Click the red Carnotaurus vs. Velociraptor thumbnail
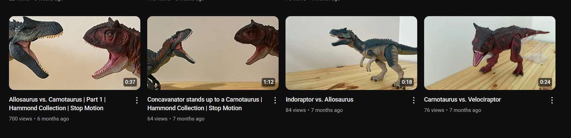Viewport: 571px width, 138px height. coord(490,53)
